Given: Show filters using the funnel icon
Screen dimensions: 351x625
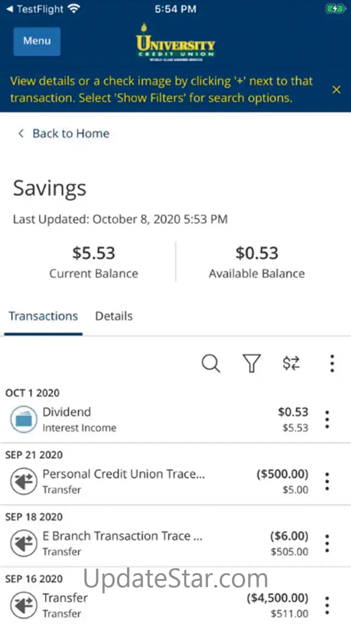Looking at the screenshot, I should tap(252, 363).
